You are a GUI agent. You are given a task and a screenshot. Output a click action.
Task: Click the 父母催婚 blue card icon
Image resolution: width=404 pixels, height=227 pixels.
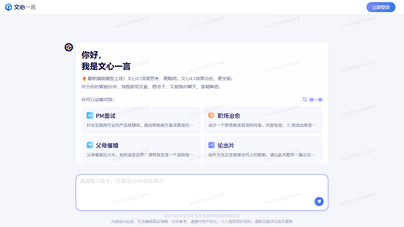tap(90, 145)
